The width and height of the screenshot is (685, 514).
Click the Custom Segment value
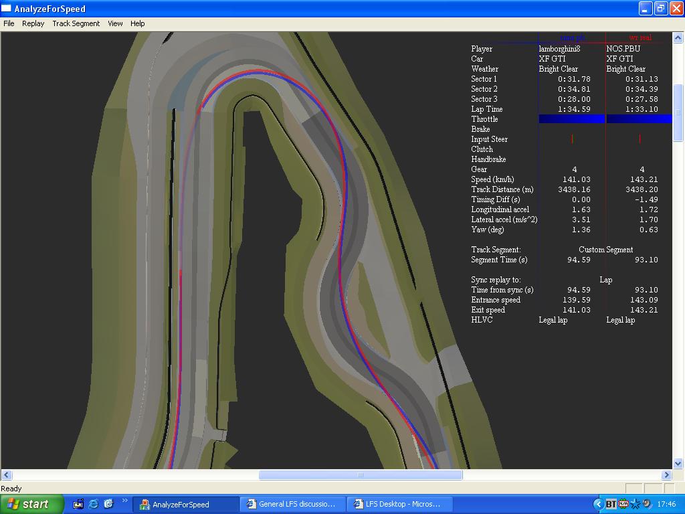[605, 250]
